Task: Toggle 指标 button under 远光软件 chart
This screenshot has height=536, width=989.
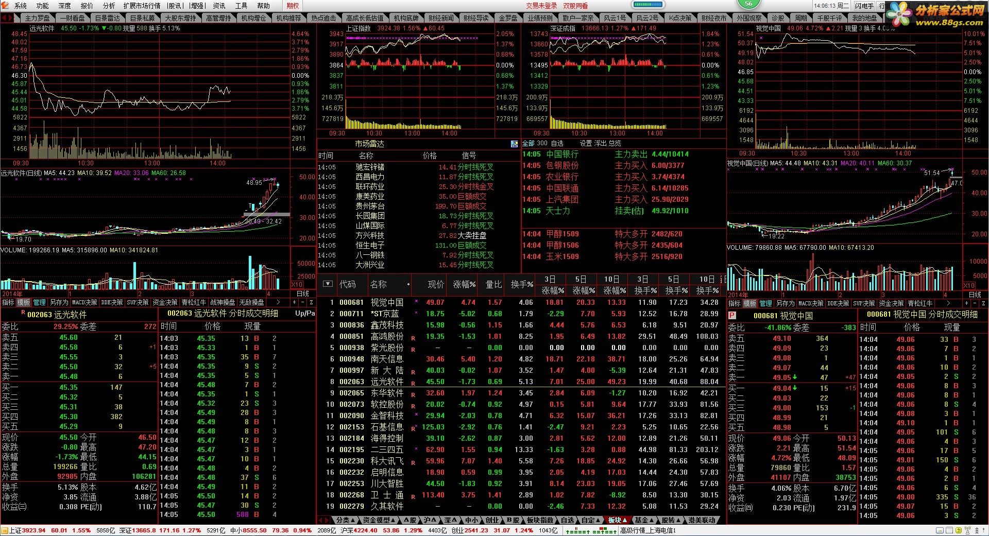Action: tap(8, 302)
